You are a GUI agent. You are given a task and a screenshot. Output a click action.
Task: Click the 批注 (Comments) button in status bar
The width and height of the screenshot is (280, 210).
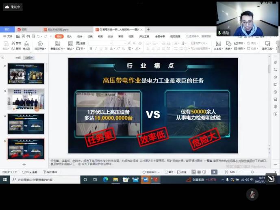coord(182,172)
